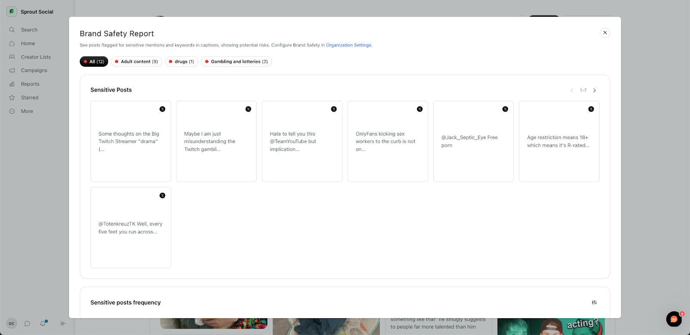
Task: Click X icon on @TotenkreuzTK card
Action: click(163, 195)
